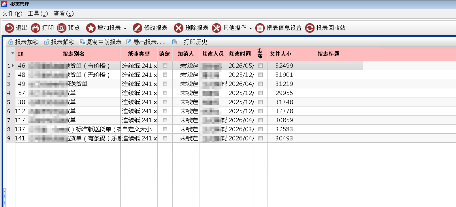Tick the 锁定 checkbox for ID 112
Screen dimensions: 456x207
click(165, 111)
